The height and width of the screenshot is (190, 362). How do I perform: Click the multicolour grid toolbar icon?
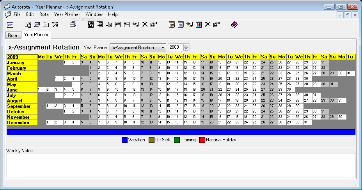click(x=199, y=25)
